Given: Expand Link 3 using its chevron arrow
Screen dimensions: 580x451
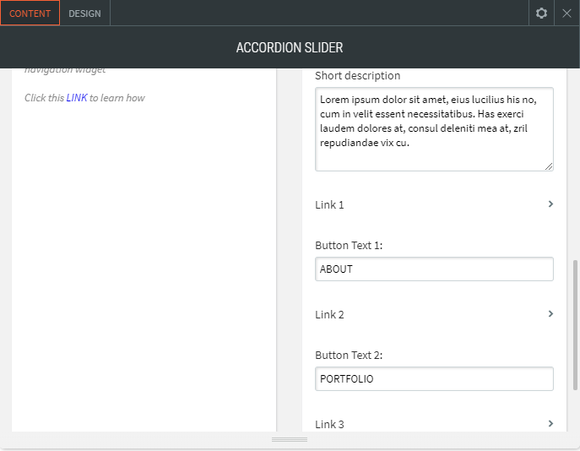Looking at the screenshot, I should [x=550, y=424].
